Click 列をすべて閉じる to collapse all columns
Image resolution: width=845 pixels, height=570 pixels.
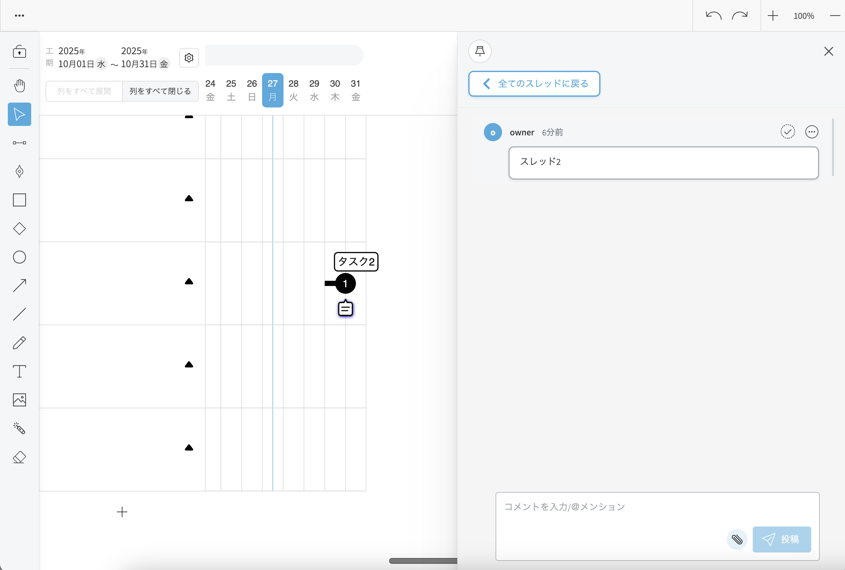160,91
